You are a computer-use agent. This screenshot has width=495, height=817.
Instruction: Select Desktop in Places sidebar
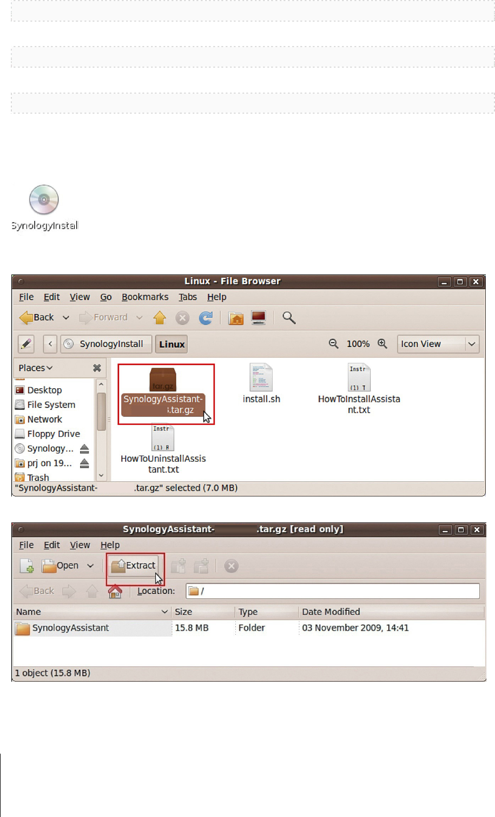[38, 390]
